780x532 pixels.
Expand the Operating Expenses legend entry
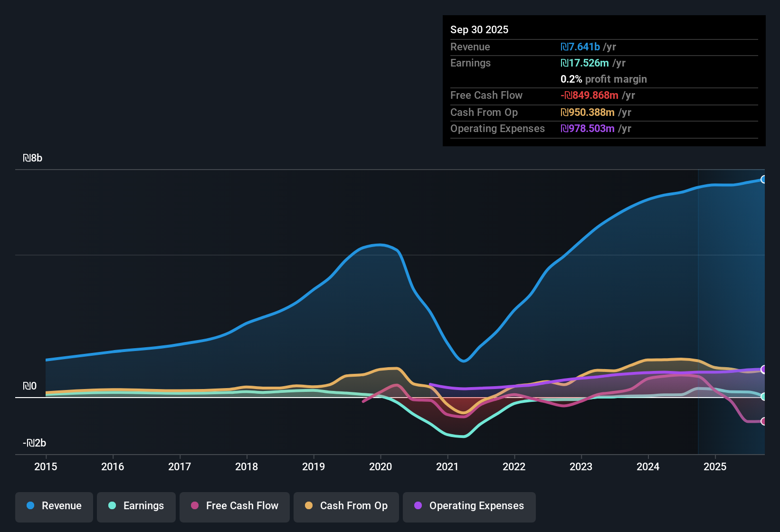(x=469, y=506)
